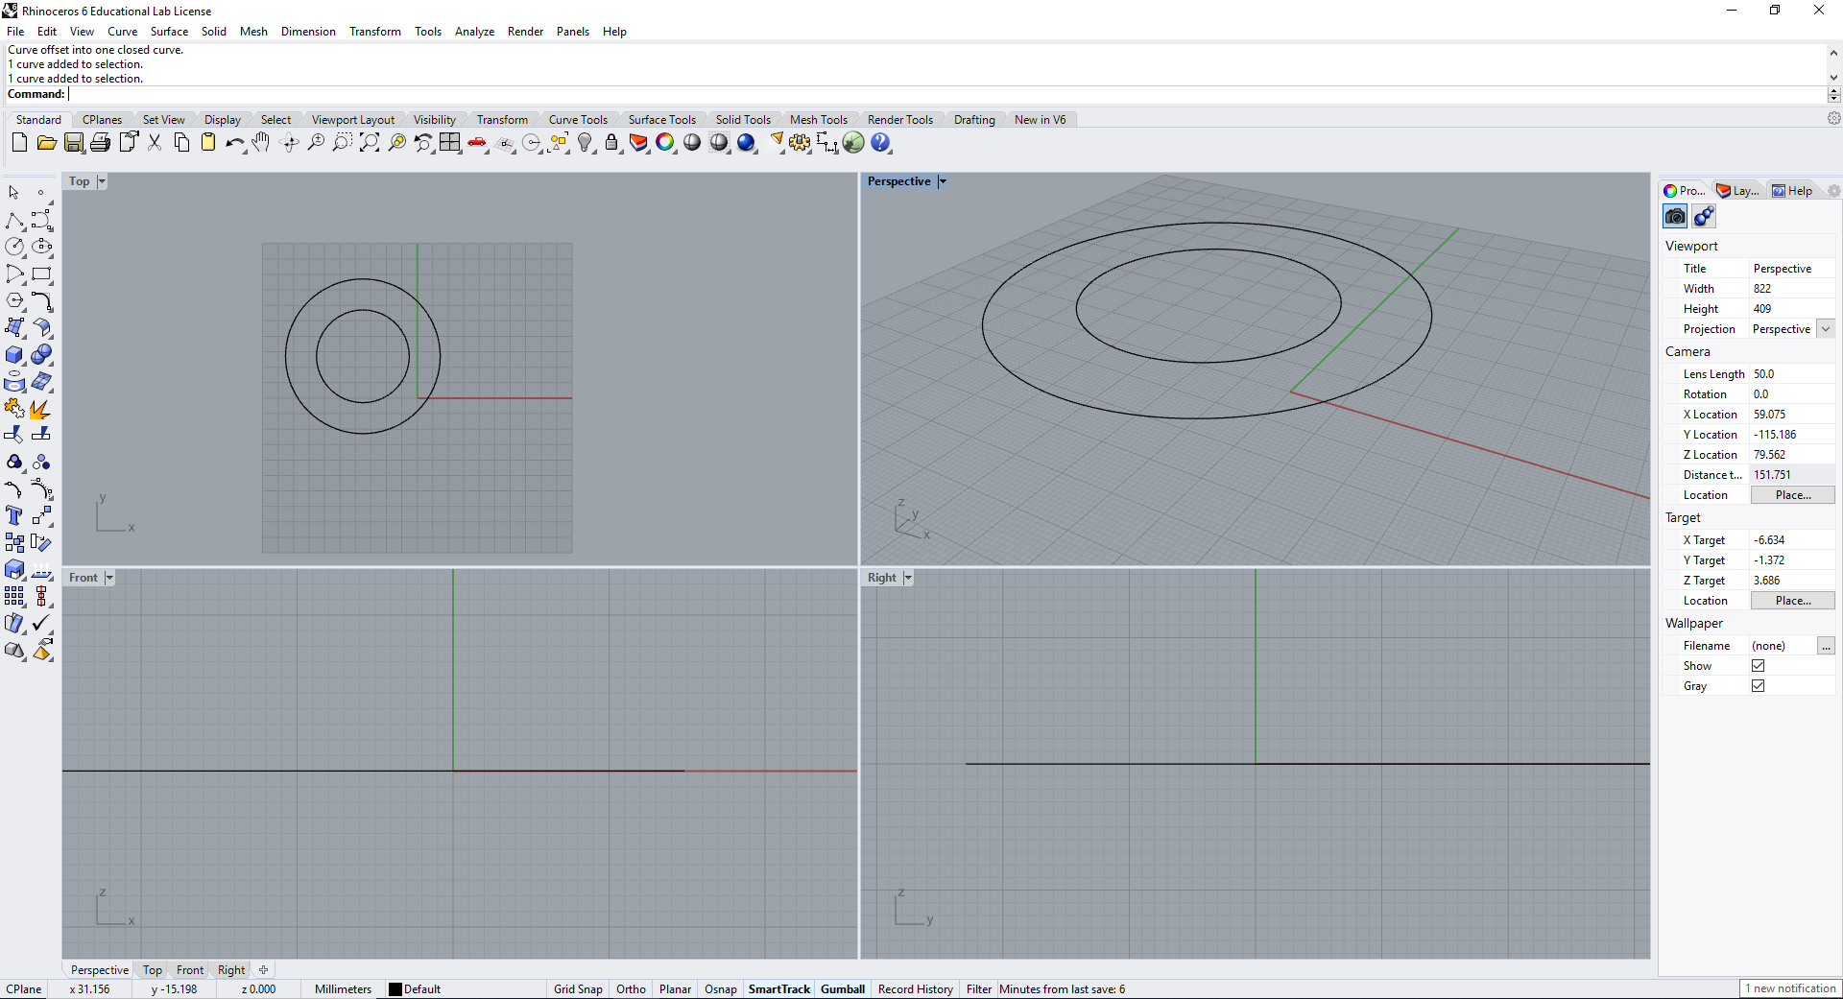
Task: Click the Named Position spheres icon in Properties
Action: (1704, 217)
